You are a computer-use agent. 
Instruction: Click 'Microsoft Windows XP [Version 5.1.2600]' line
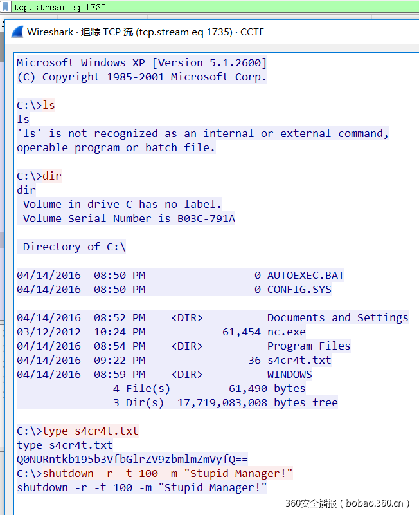pyautogui.click(x=141, y=62)
